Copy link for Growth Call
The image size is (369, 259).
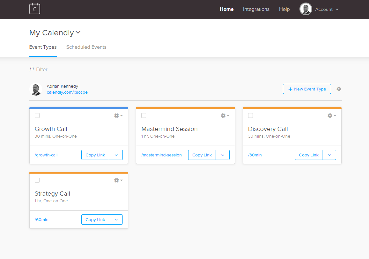point(95,155)
